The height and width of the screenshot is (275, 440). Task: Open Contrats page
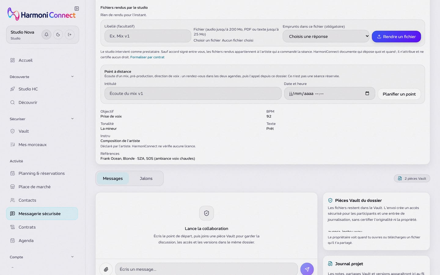(42, 227)
